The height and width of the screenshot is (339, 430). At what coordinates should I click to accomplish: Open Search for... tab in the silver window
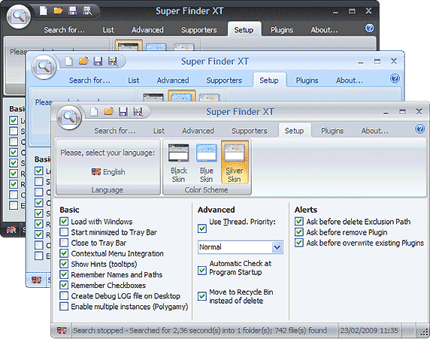(114, 131)
